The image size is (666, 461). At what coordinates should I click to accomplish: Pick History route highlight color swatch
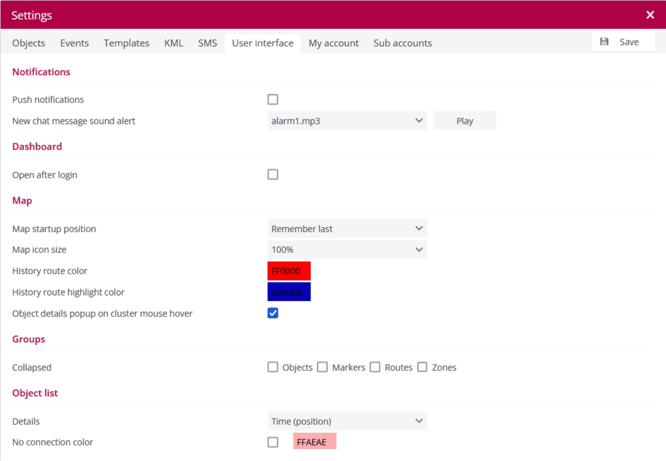[x=289, y=292]
